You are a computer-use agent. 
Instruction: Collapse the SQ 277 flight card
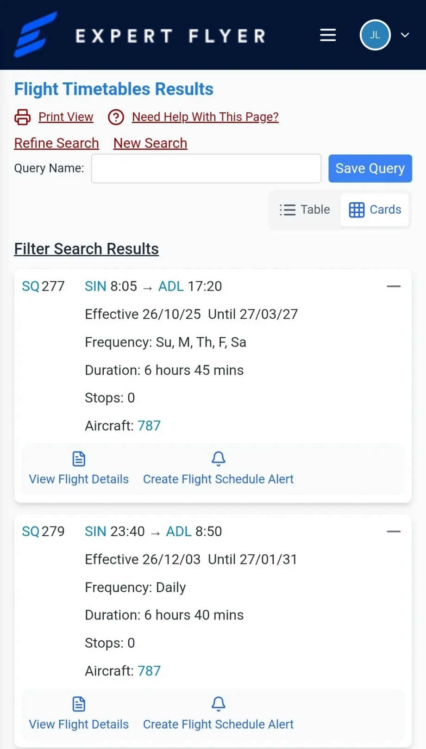tap(394, 286)
